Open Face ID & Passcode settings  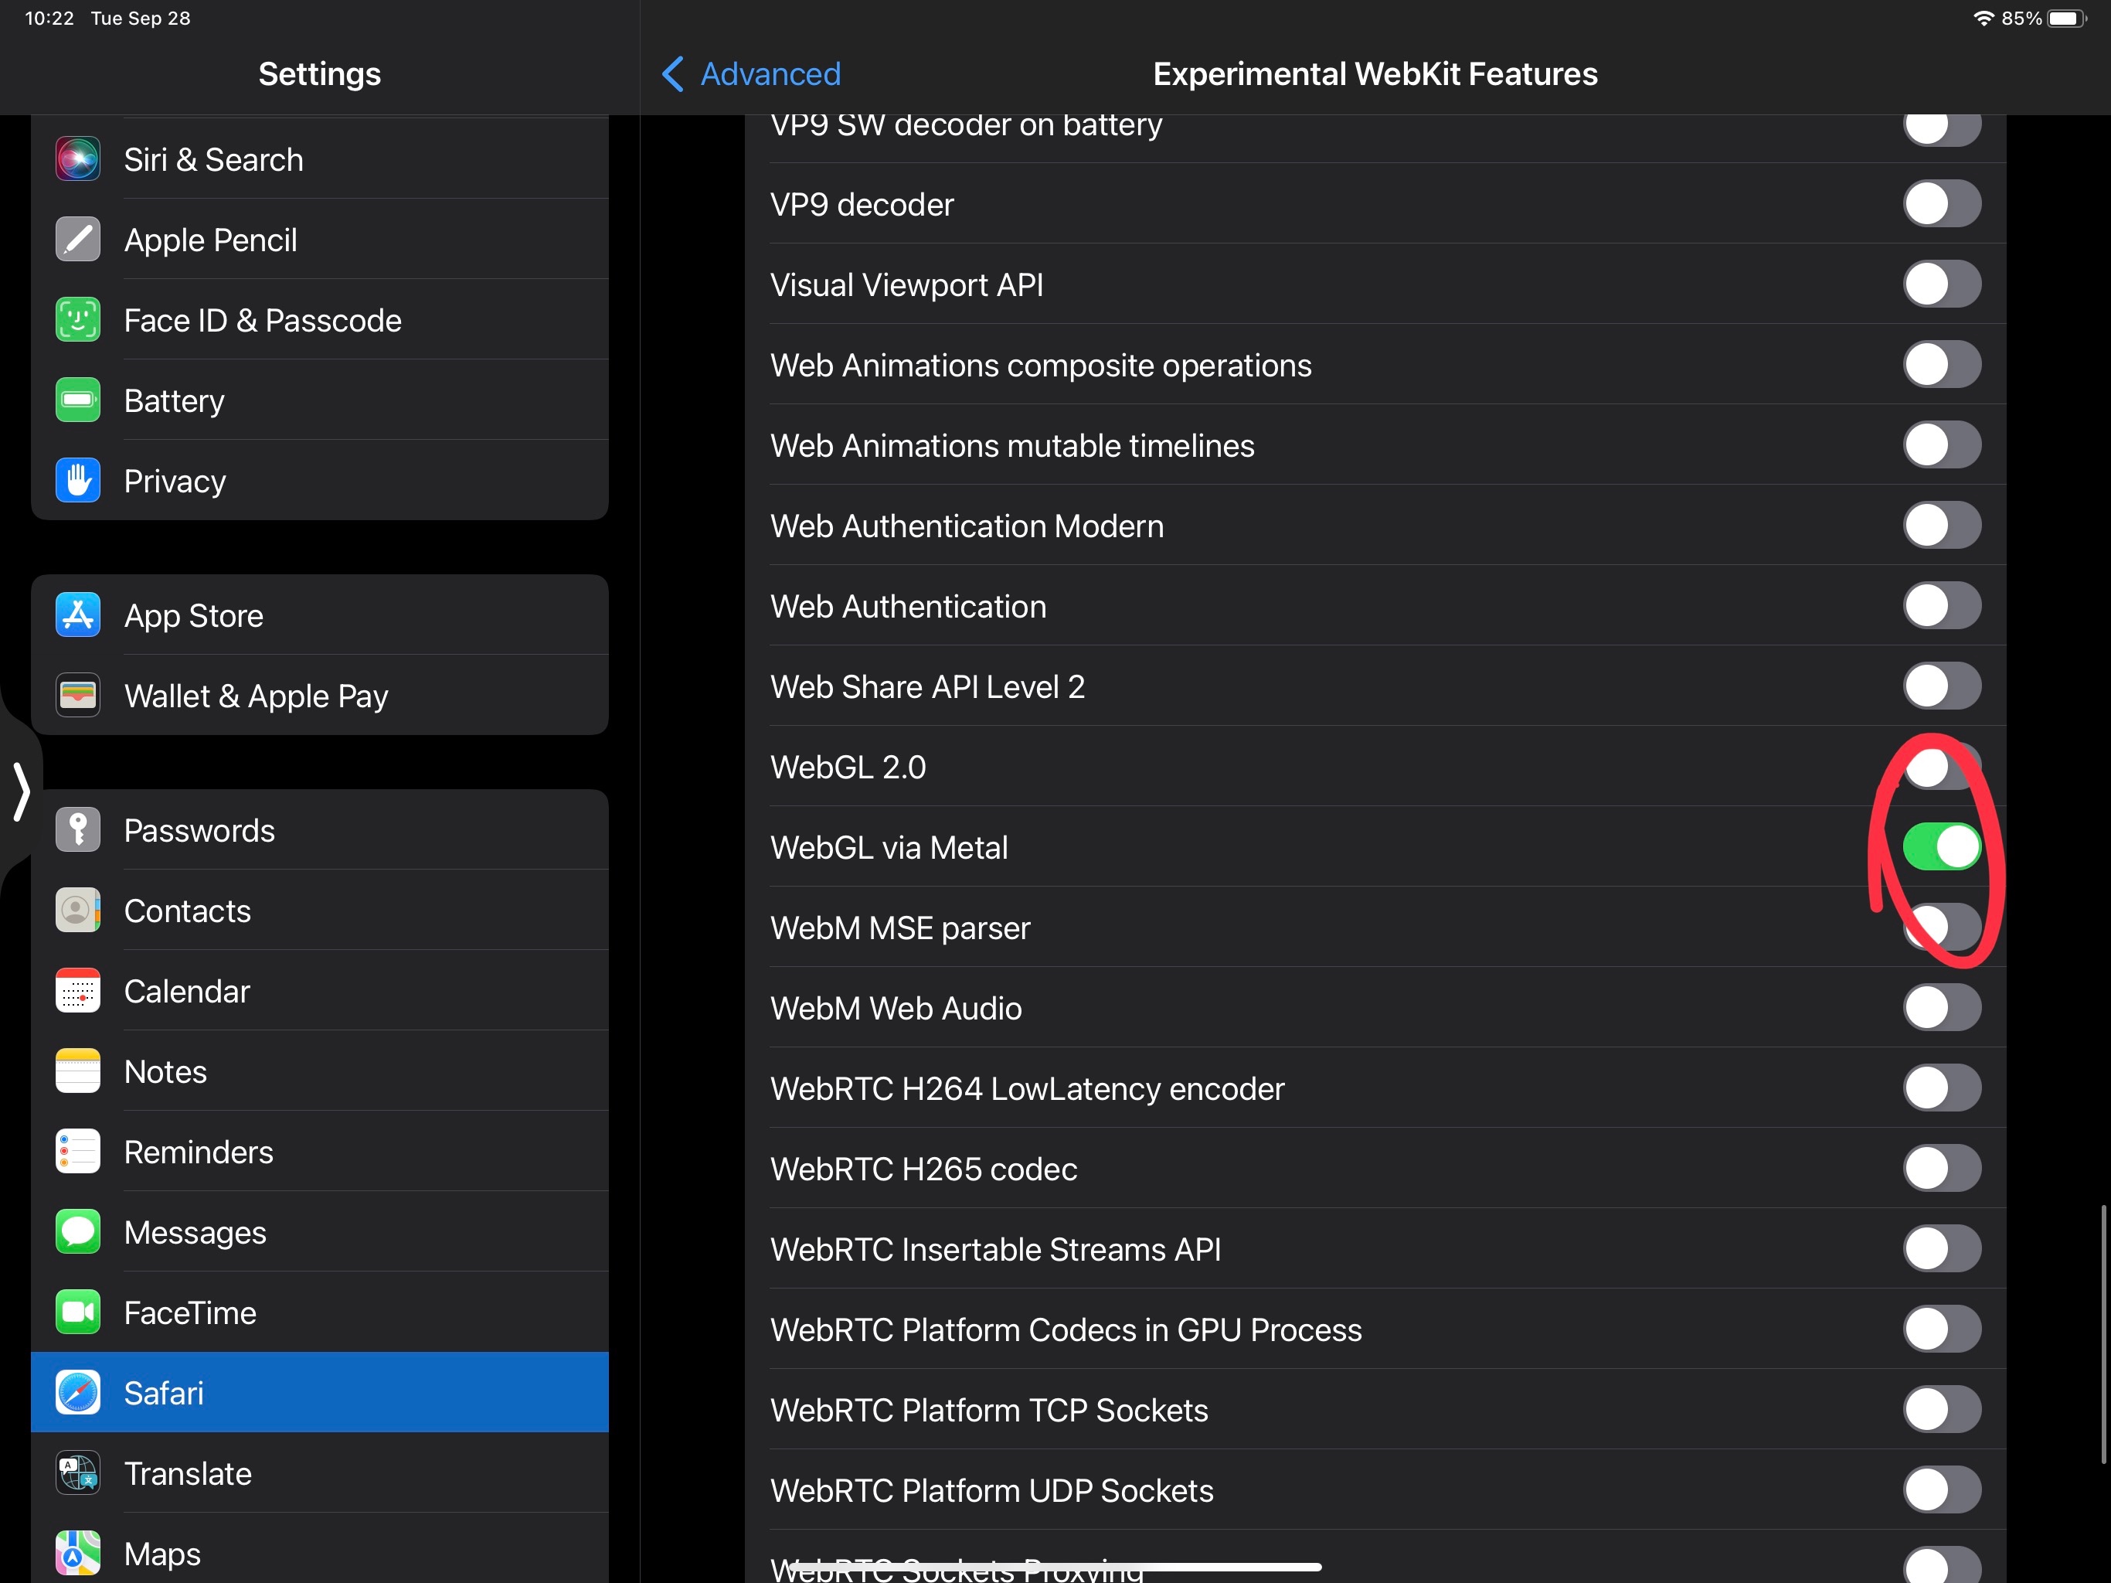pyautogui.click(x=320, y=320)
